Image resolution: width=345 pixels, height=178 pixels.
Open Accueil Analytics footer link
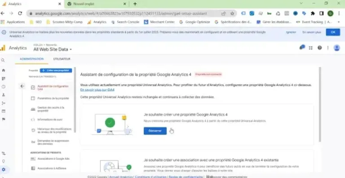click(121, 177)
